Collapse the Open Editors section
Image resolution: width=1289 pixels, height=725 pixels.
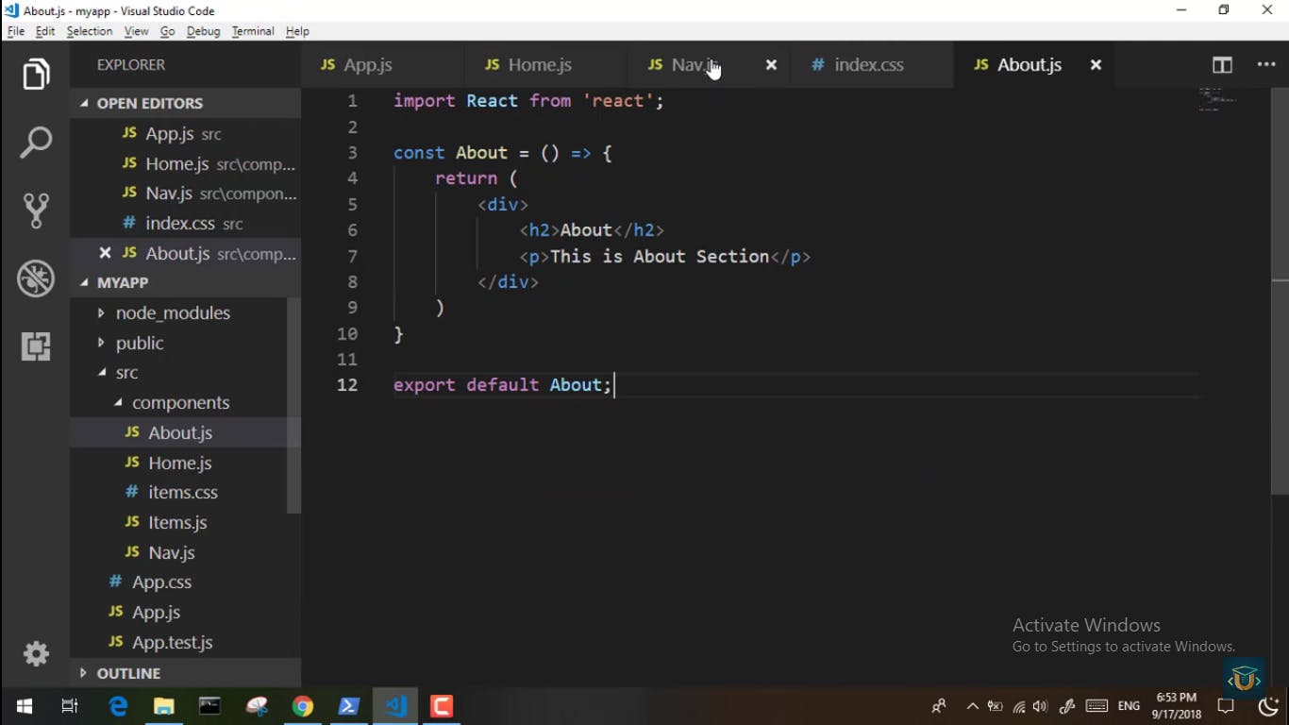(186, 103)
